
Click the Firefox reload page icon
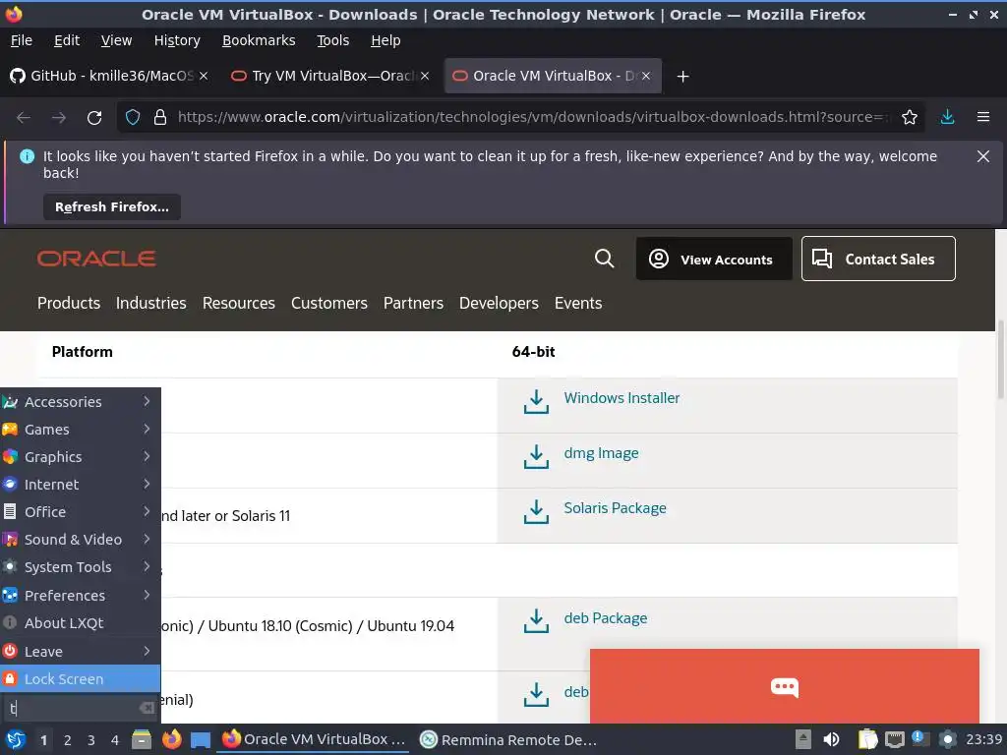coord(94,118)
